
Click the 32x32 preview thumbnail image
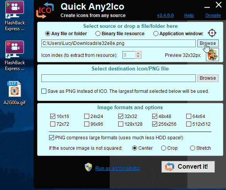[x=212, y=55]
